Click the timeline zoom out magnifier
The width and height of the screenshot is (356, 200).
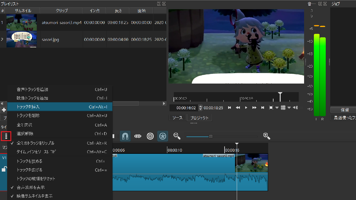[177, 136]
